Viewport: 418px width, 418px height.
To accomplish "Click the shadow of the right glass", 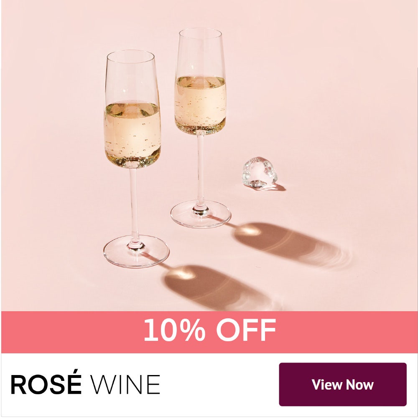I will click(x=288, y=244).
